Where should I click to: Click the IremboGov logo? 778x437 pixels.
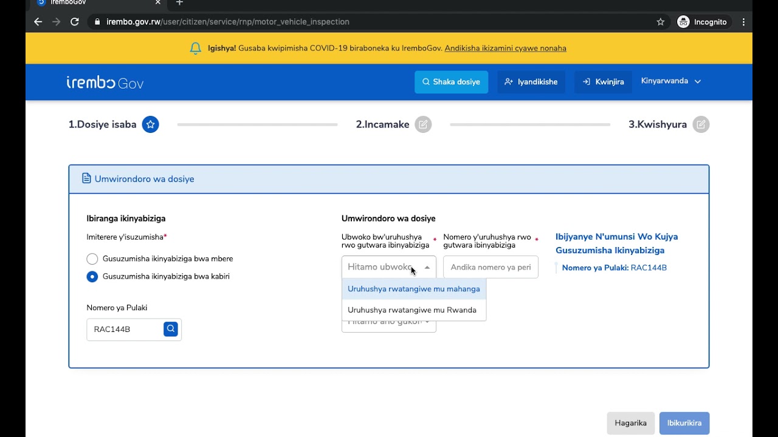tap(105, 83)
